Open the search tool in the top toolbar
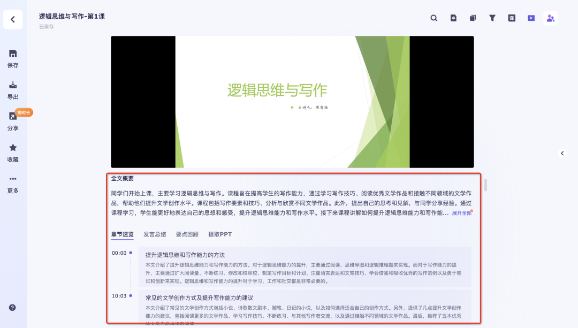 point(434,18)
